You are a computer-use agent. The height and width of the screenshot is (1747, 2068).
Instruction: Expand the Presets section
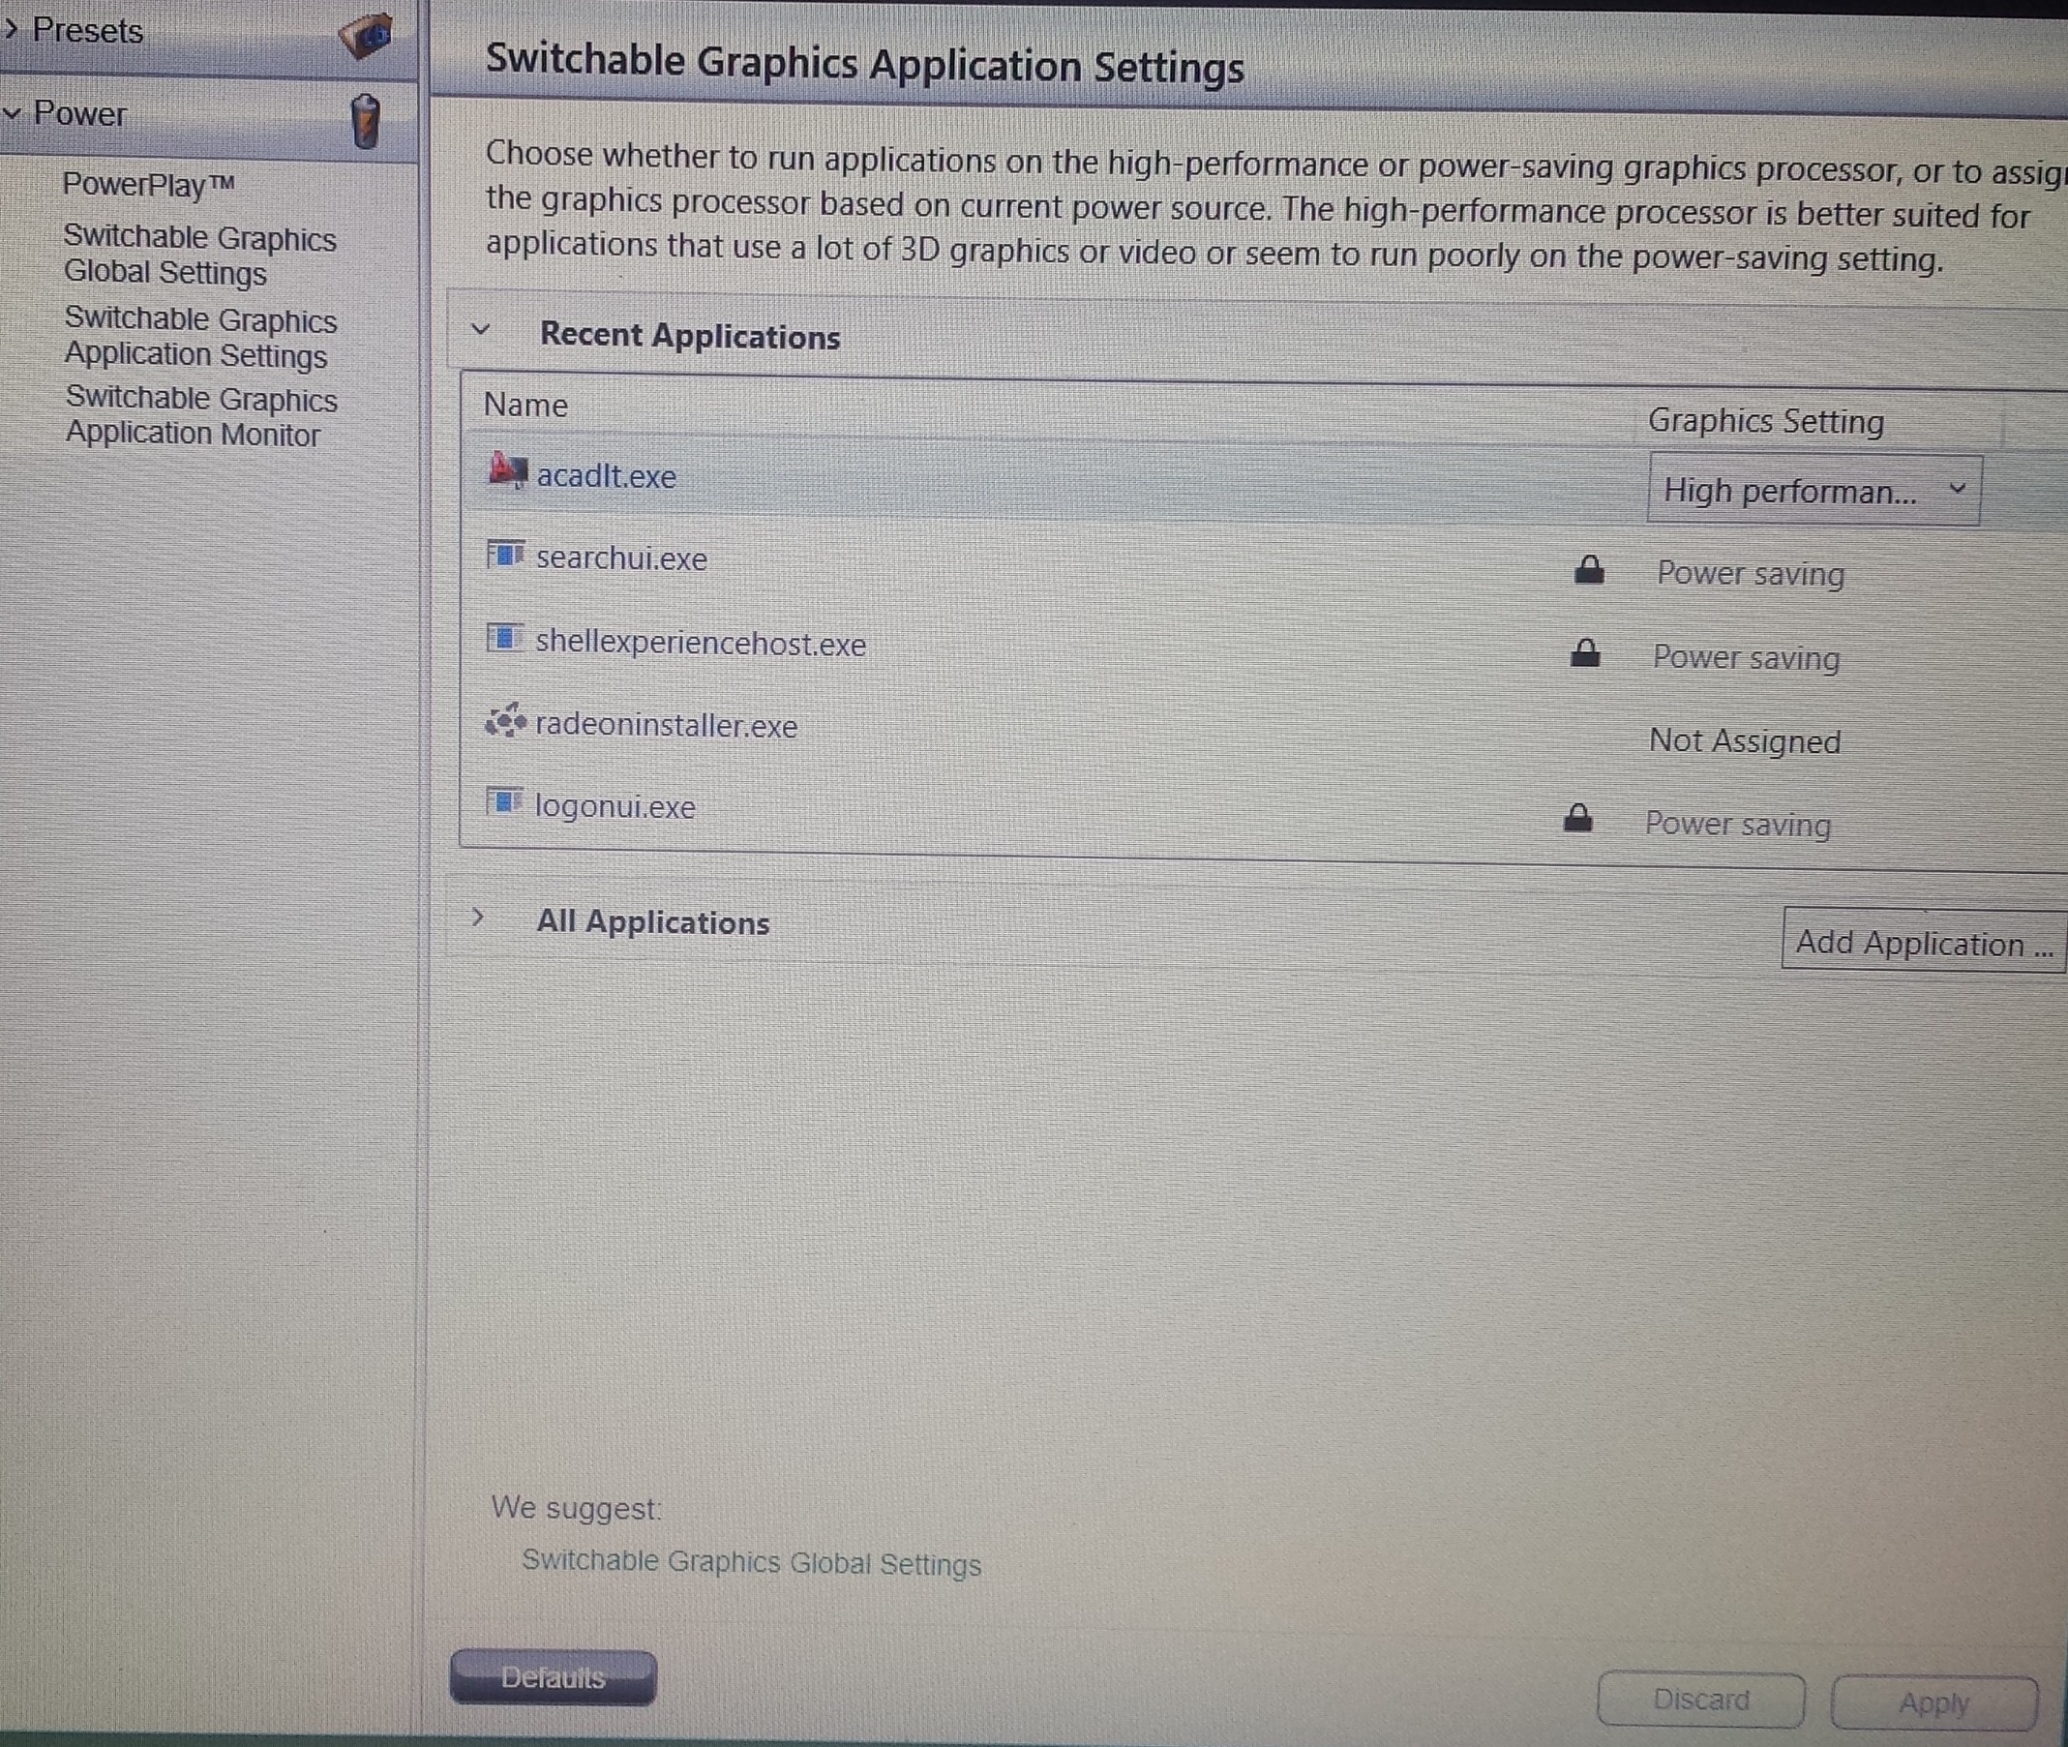pos(11,30)
